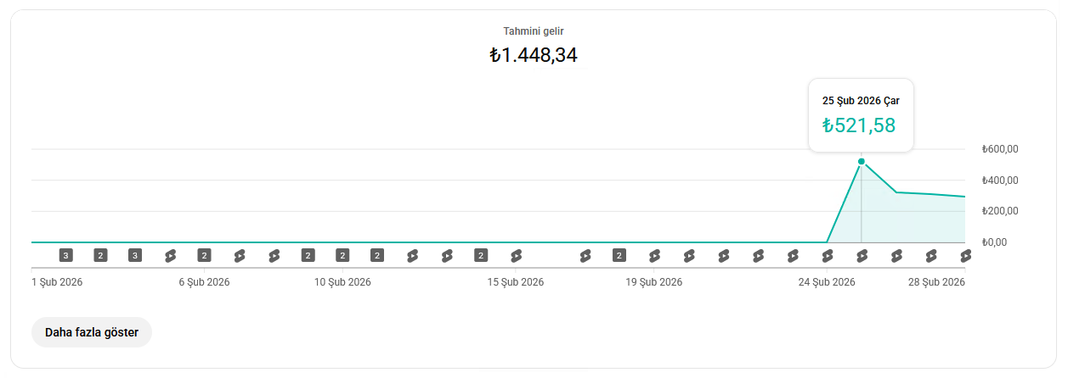Click the Shorts icon for 26 Şub

click(896, 255)
